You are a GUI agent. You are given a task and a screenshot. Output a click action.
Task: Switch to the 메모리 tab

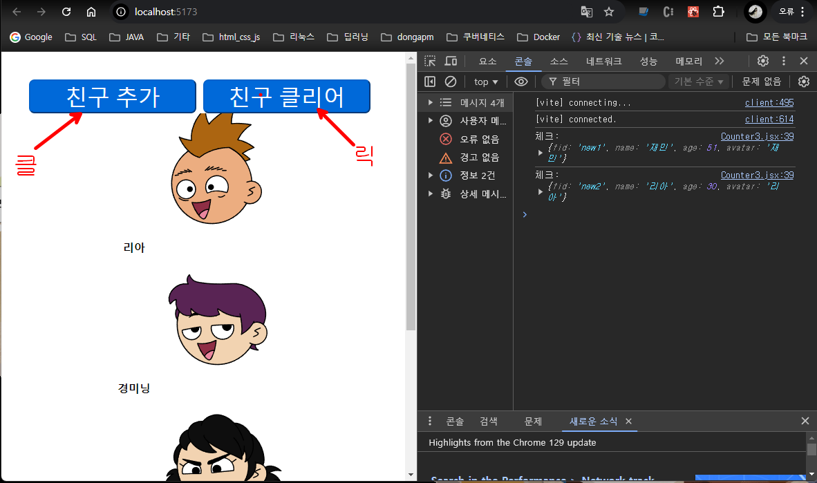pos(689,61)
